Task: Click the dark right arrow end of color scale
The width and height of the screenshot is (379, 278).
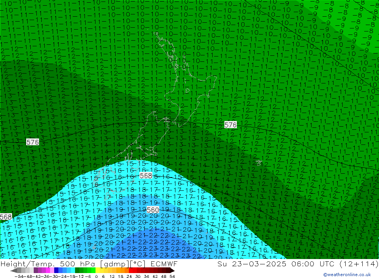Action: tap(172, 270)
